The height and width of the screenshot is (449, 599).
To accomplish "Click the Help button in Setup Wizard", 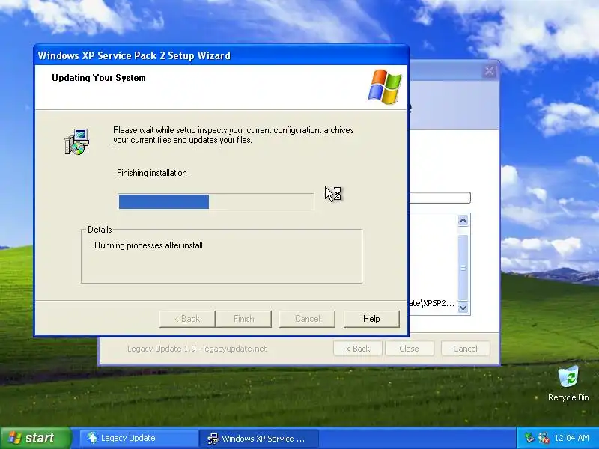I will pyautogui.click(x=371, y=319).
